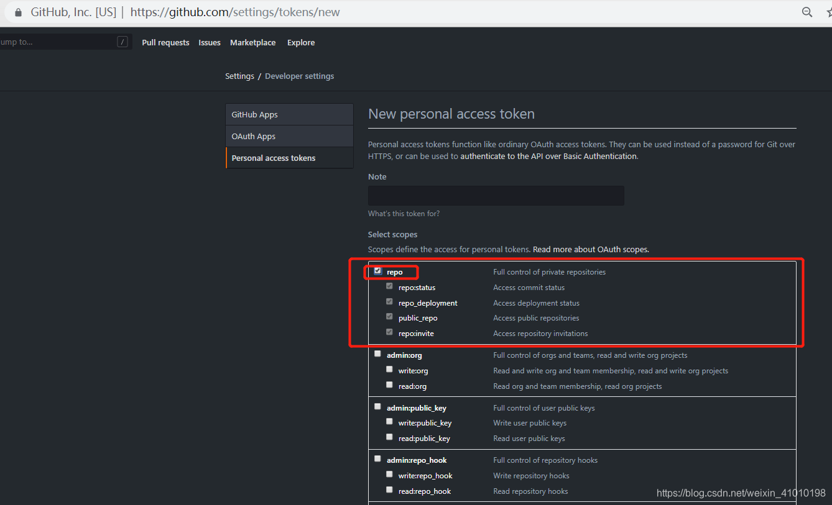The width and height of the screenshot is (832, 505).
Task: Click the Developer settings breadcrumb
Action: [x=300, y=76]
